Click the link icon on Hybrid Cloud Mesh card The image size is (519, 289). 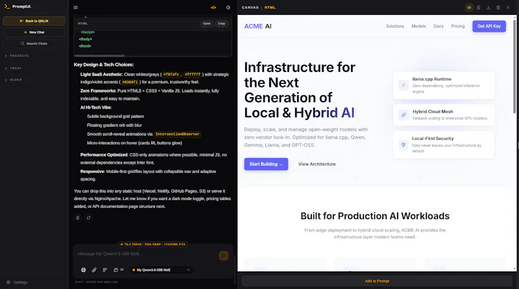403,115
